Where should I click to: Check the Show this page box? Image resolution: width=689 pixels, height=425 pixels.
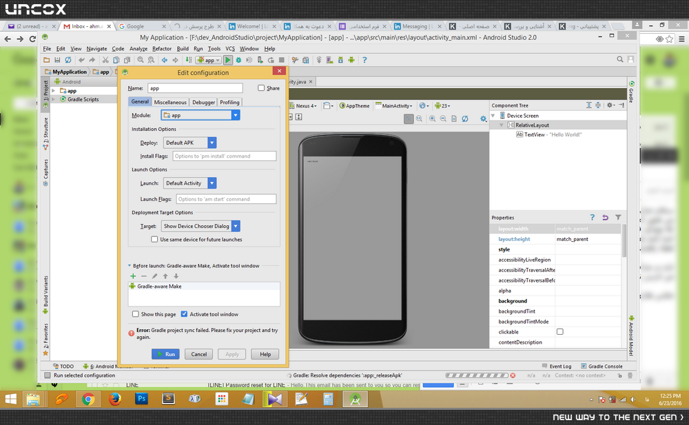coord(136,314)
